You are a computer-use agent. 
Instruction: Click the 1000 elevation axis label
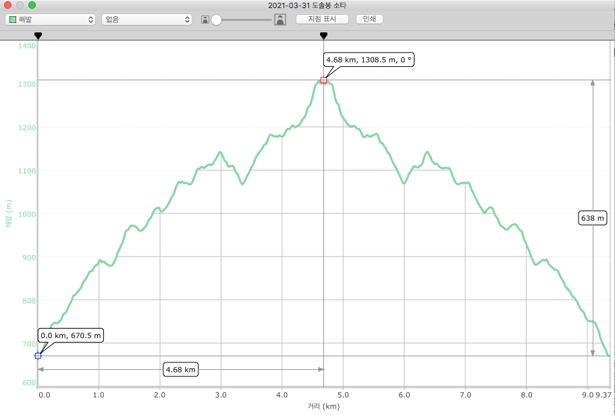27,214
